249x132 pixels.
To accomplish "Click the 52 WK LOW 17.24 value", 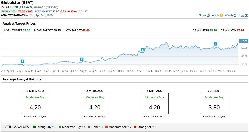I will (240, 30).
